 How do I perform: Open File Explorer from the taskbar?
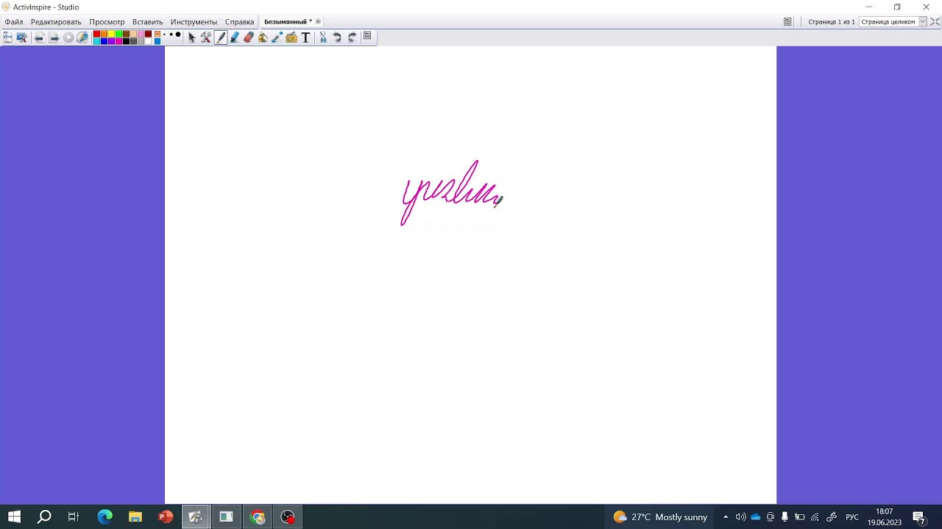[x=135, y=517]
